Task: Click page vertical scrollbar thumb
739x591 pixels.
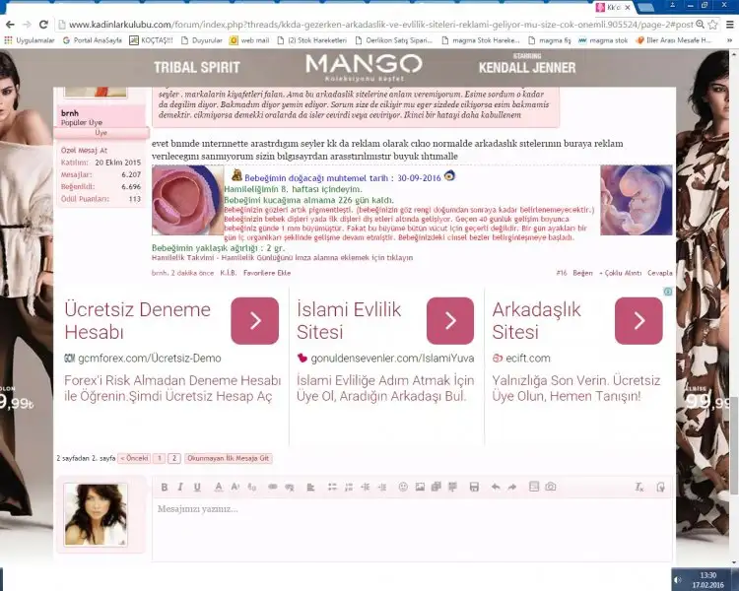Action: pyautogui.click(x=734, y=445)
